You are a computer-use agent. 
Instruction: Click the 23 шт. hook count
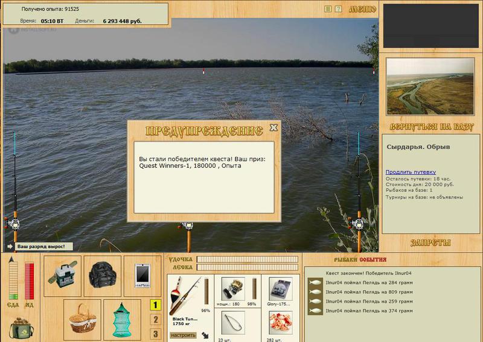[x=224, y=340]
